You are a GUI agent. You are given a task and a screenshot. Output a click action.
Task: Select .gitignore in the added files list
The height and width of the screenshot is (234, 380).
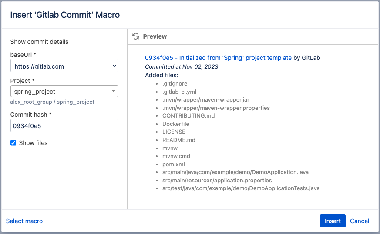click(175, 83)
